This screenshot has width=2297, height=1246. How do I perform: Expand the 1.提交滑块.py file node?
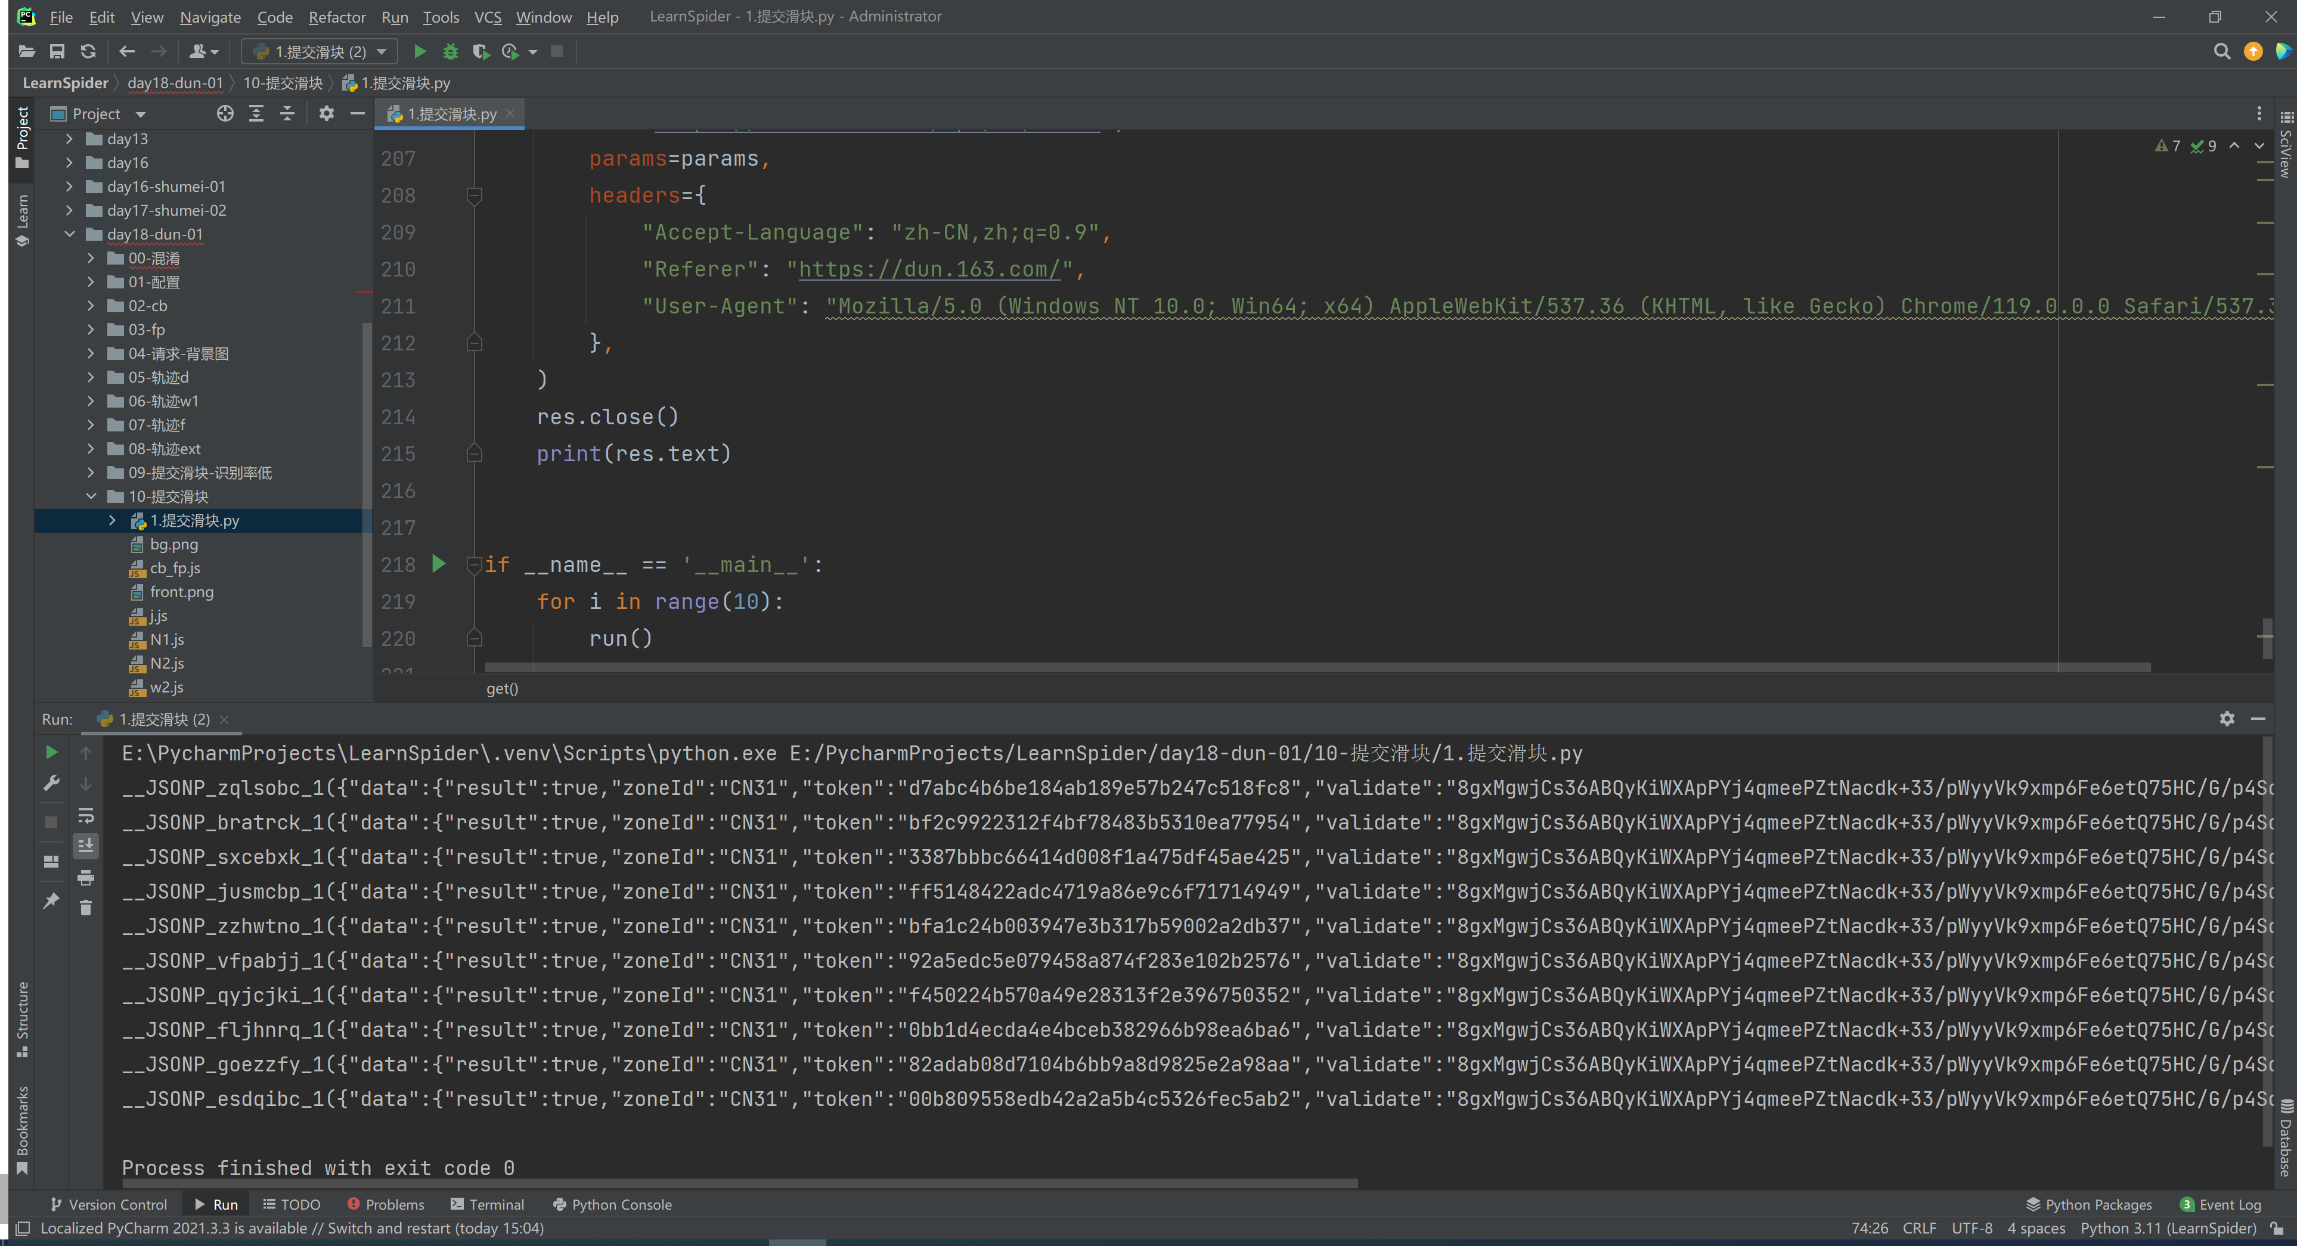tap(111, 520)
